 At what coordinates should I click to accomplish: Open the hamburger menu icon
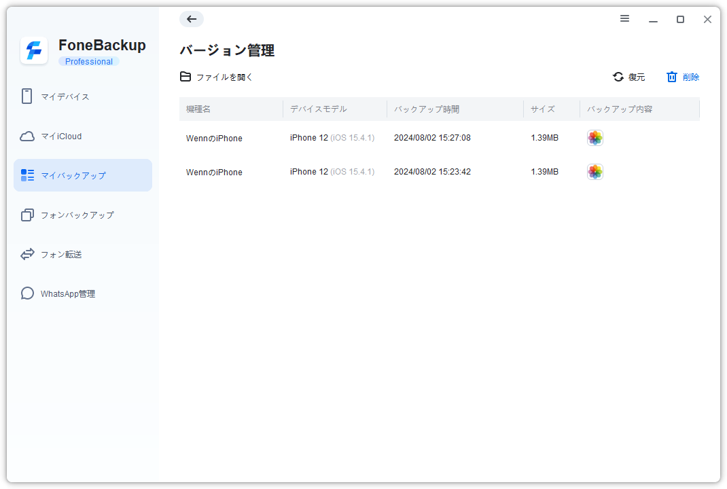pos(624,18)
